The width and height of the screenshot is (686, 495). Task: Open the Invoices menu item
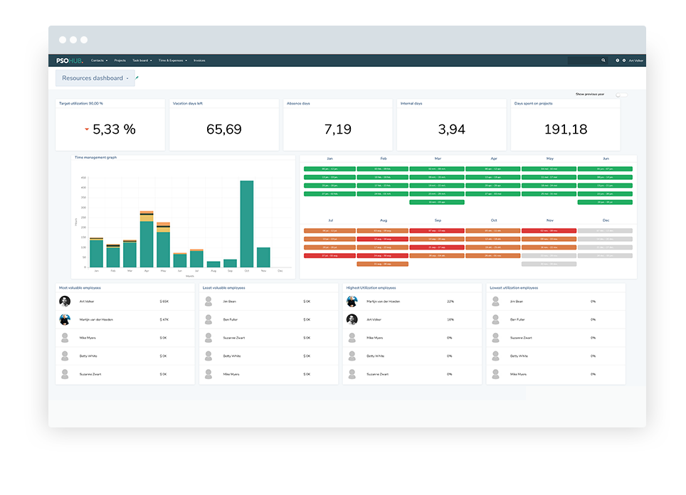[199, 60]
